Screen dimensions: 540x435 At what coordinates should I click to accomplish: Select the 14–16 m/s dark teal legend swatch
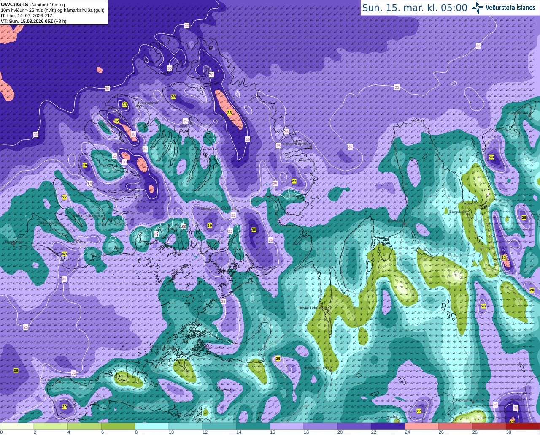coord(253,426)
